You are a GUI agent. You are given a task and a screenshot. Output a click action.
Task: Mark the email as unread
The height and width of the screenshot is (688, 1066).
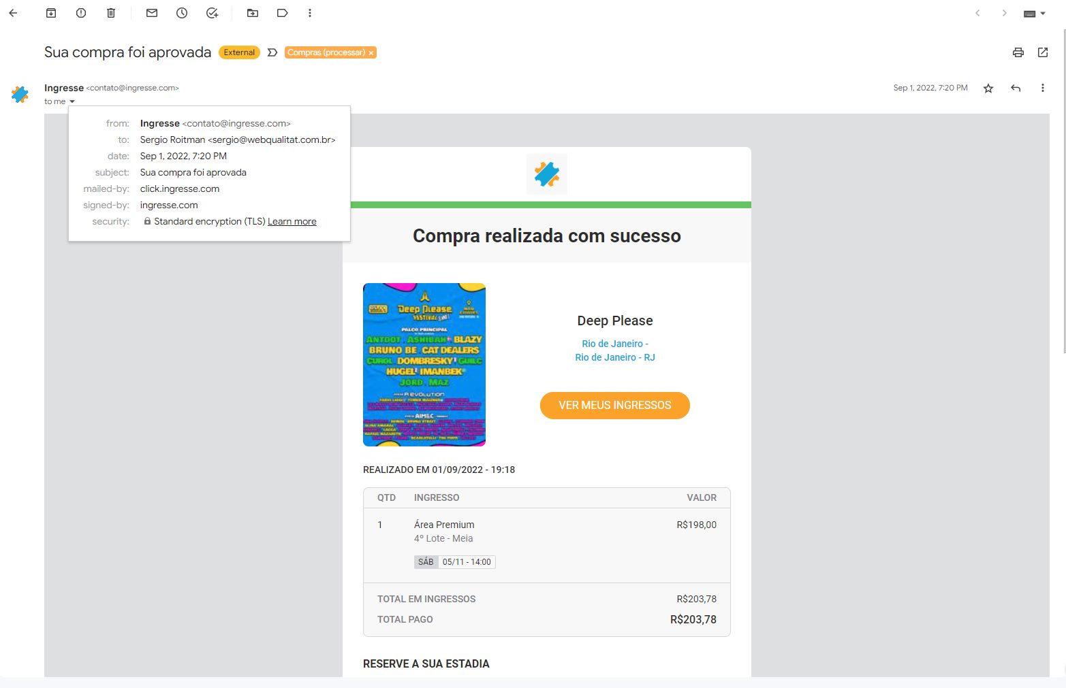[152, 13]
